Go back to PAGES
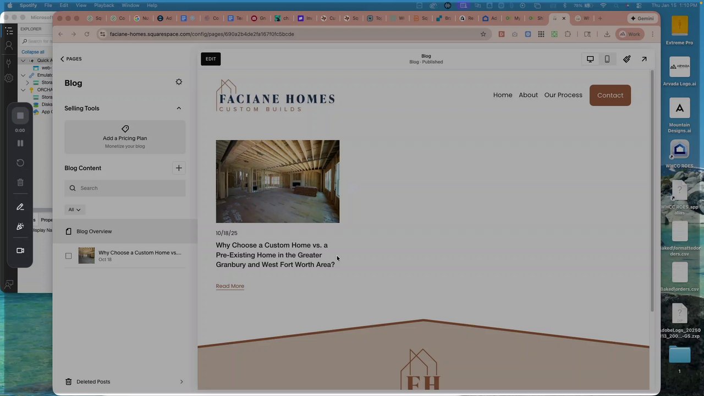The image size is (704, 396). coord(71,59)
